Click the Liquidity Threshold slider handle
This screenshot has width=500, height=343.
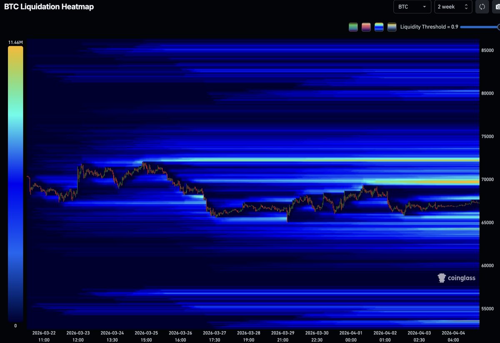498,27
